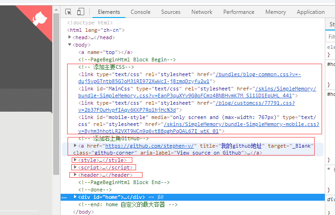Expand the head element node

click(x=70, y=37)
